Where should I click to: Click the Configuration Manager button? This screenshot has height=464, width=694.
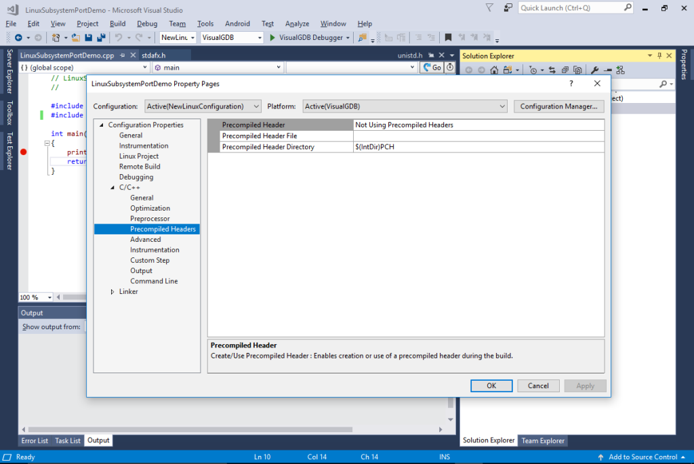click(559, 106)
